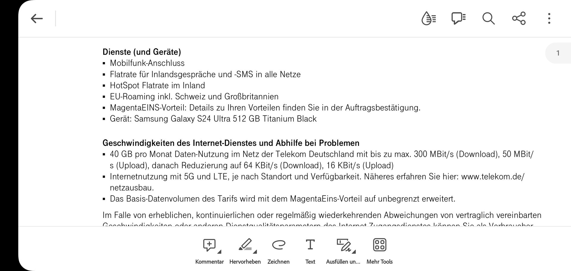Expand the Ausfüllen dropdown triangle
571x271 pixels.
354,252
